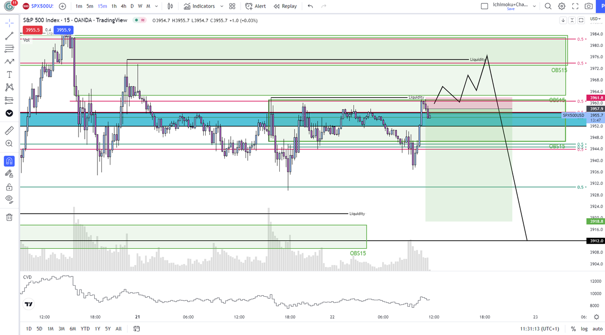Select the 1m timeframe
The image size is (605, 335).
[x=79, y=7]
